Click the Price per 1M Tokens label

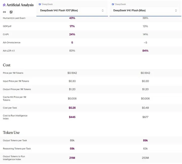coord(13,73)
